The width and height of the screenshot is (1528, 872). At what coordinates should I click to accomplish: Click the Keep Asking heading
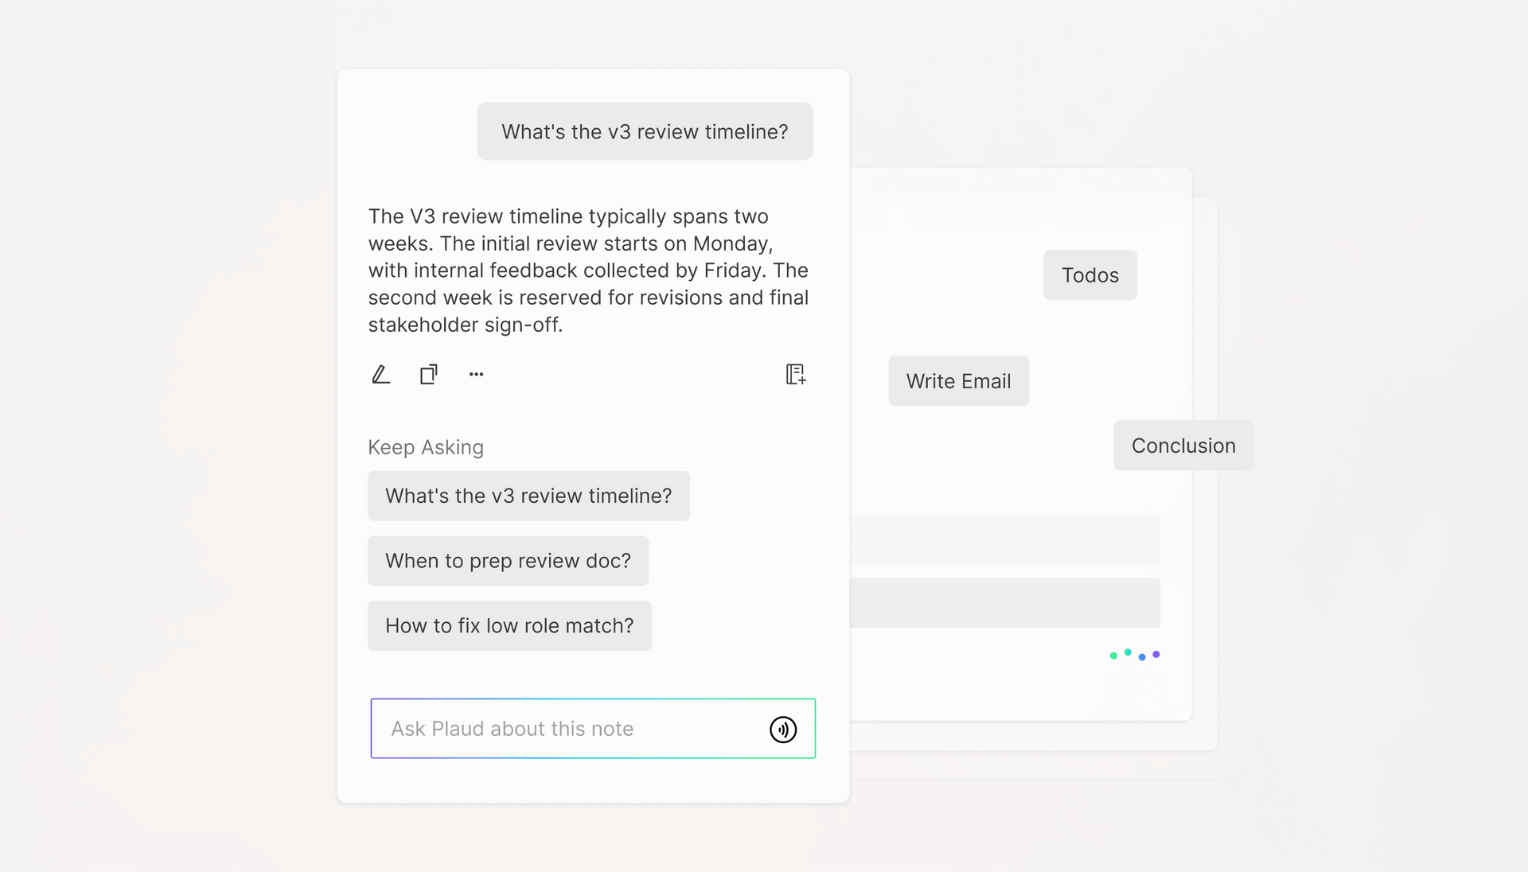coord(426,447)
